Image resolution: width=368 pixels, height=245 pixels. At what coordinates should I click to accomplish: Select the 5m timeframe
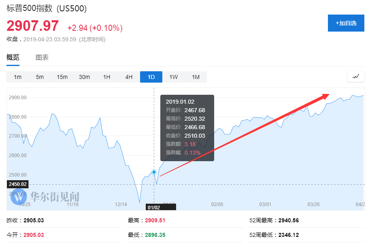pos(40,77)
